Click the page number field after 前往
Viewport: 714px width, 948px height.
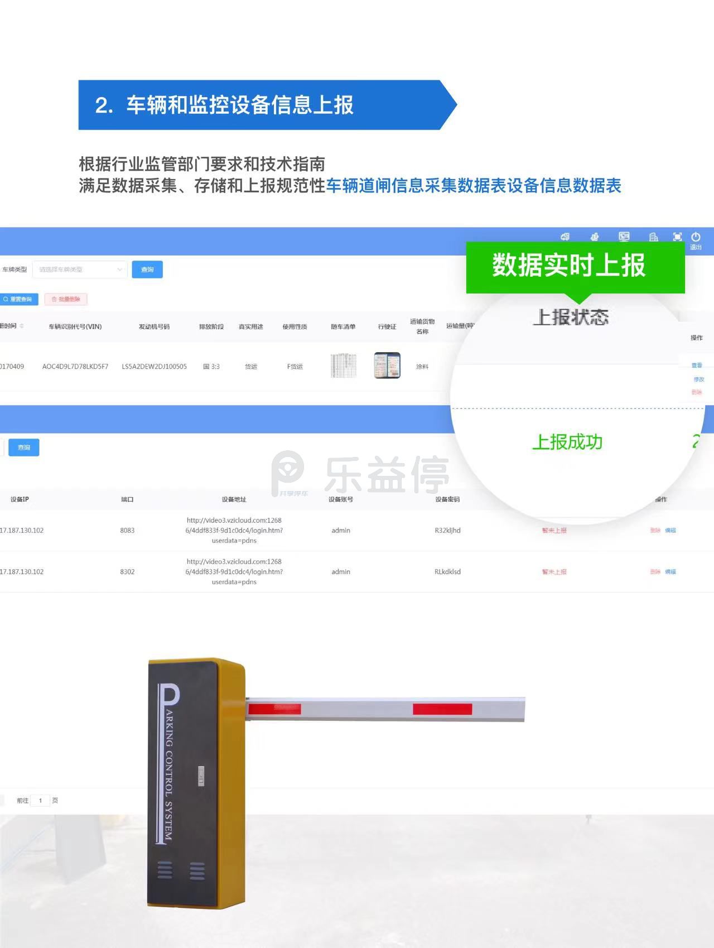click(x=40, y=800)
